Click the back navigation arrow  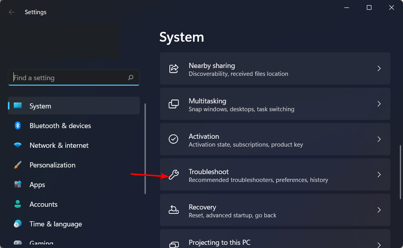tap(12, 12)
